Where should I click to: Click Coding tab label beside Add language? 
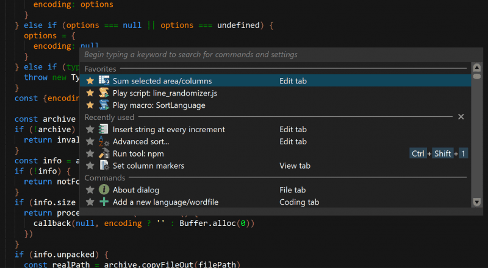tap(299, 202)
